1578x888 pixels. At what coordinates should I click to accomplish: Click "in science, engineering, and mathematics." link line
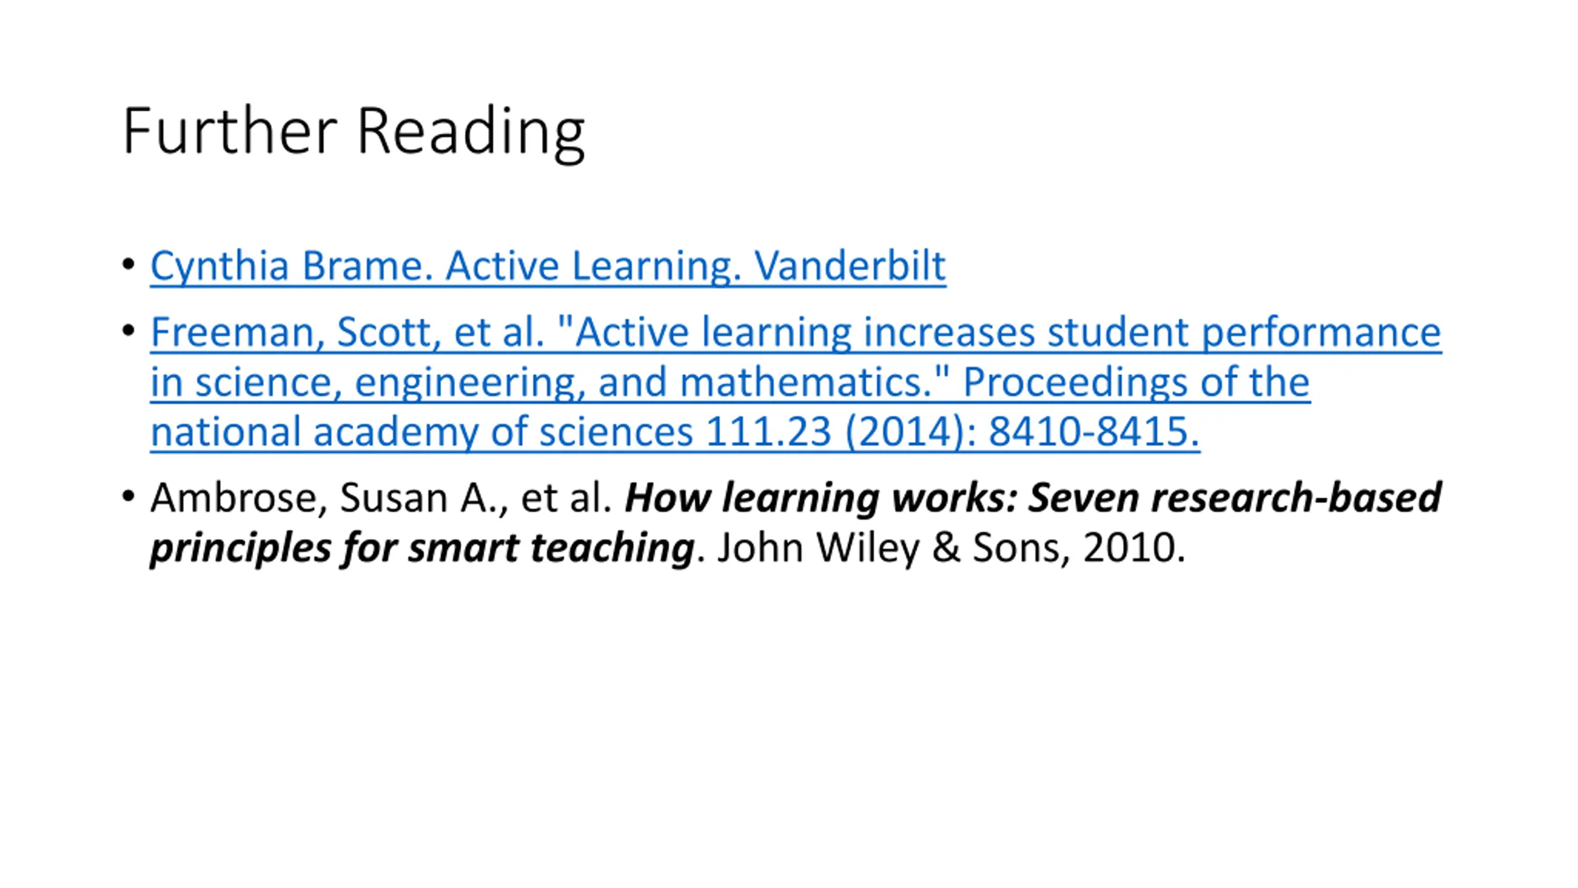550,382
